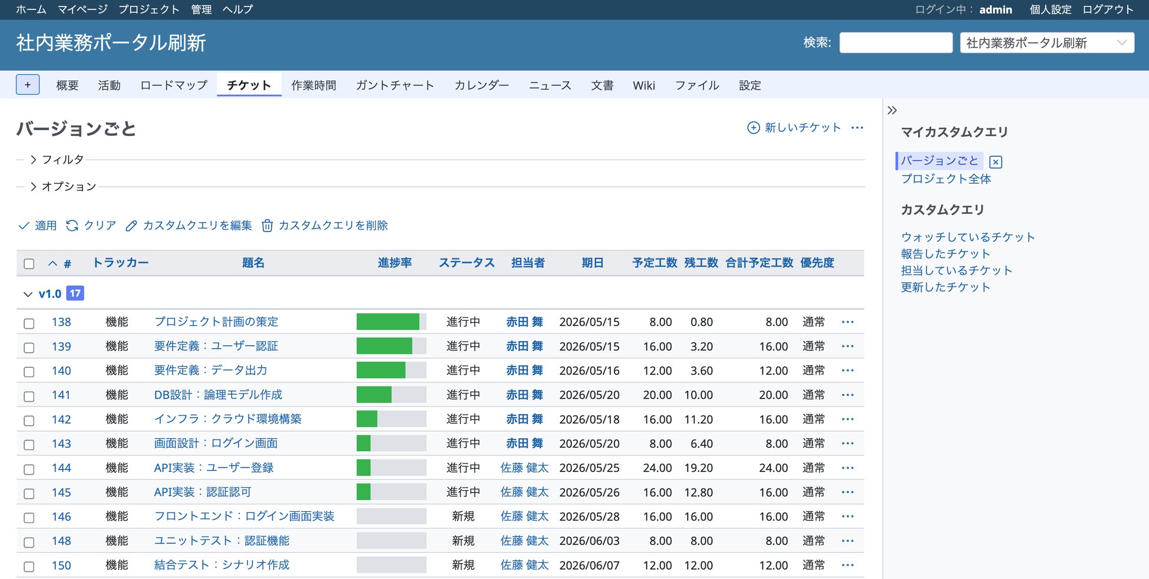Expand the フィルタ section
1149x579 pixels.
(x=57, y=160)
